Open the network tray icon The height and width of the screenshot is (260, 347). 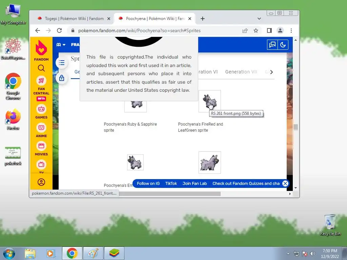(x=296, y=254)
